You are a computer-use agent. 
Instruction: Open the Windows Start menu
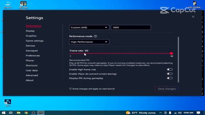tap(4, 113)
